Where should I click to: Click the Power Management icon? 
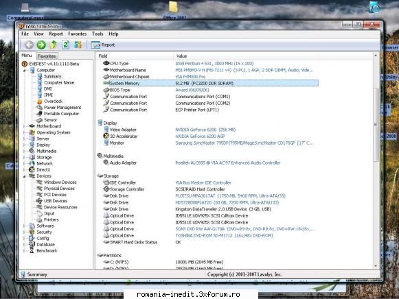(40, 108)
